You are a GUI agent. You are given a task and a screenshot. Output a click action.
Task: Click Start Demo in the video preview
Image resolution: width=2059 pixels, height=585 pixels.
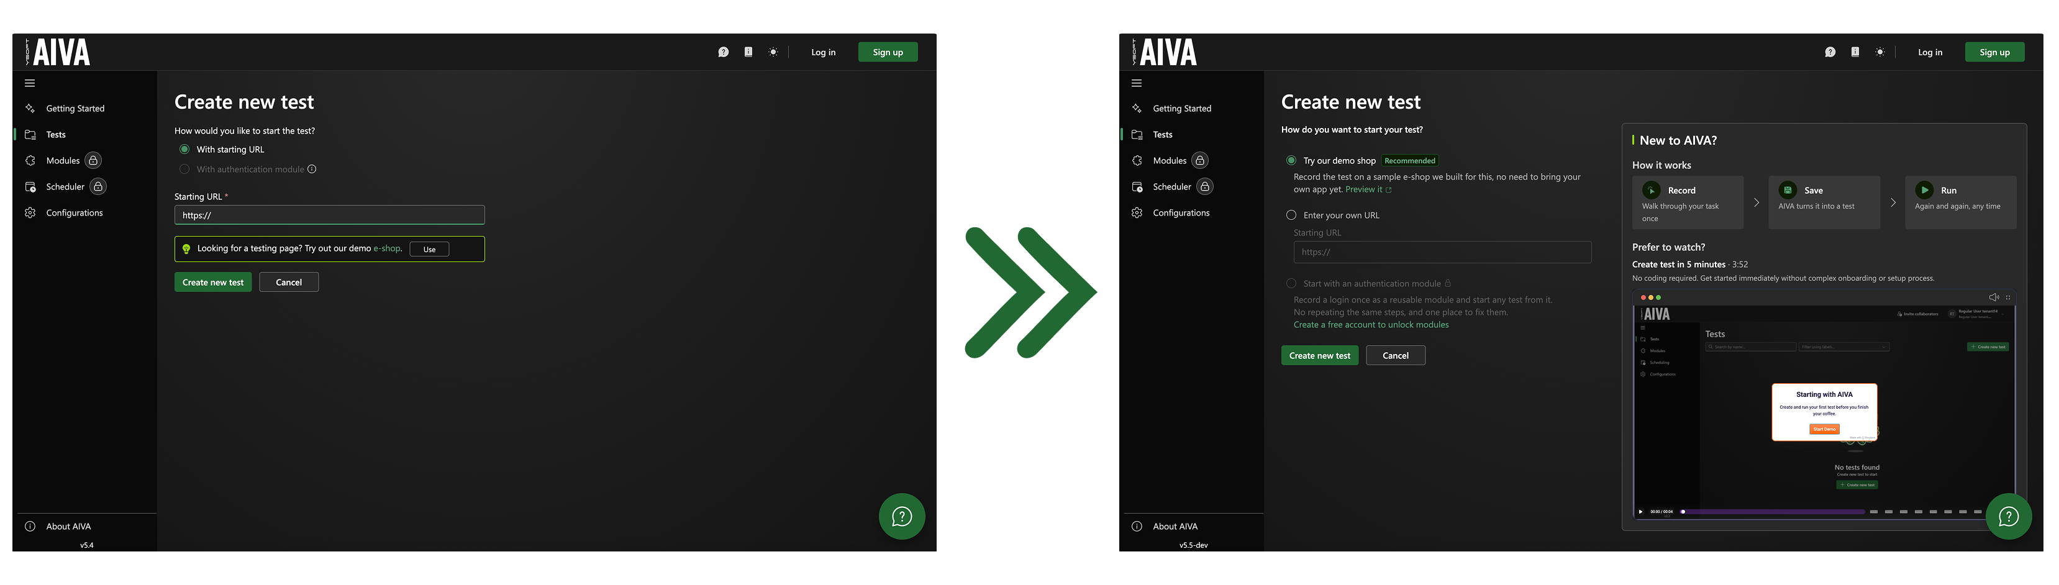[x=1825, y=429]
